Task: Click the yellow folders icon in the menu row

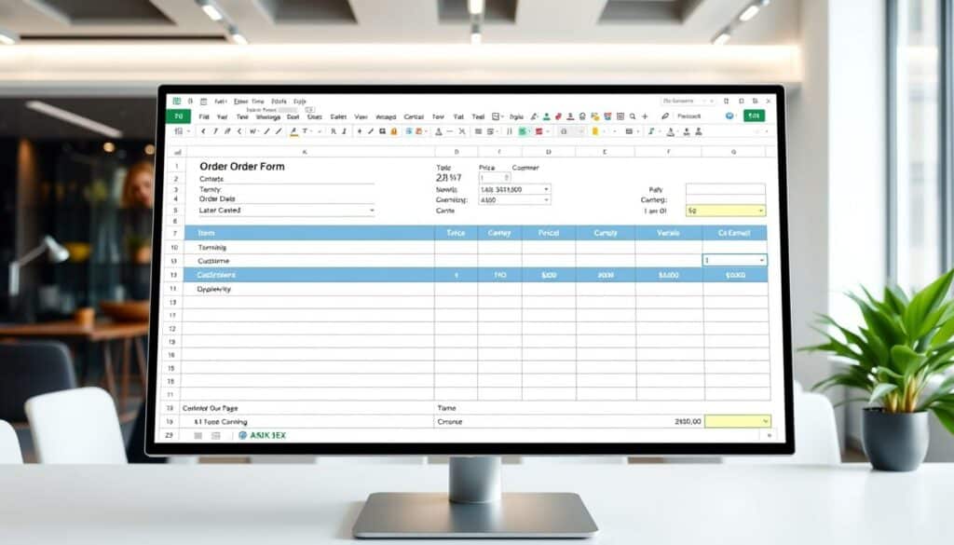Action: pyautogui.click(x=595, y=116)
